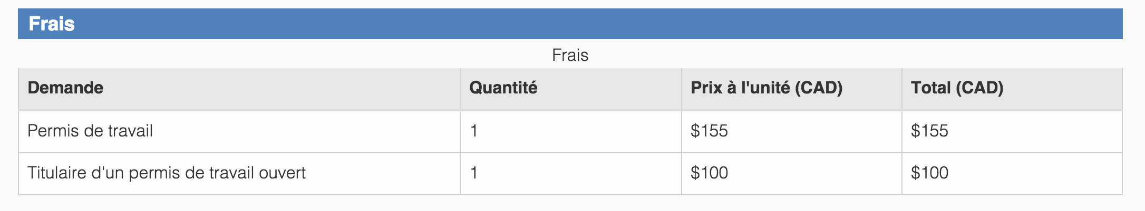Click the $100 total cell
This screenshot has width=1145, height=211.
pos(929,173)
